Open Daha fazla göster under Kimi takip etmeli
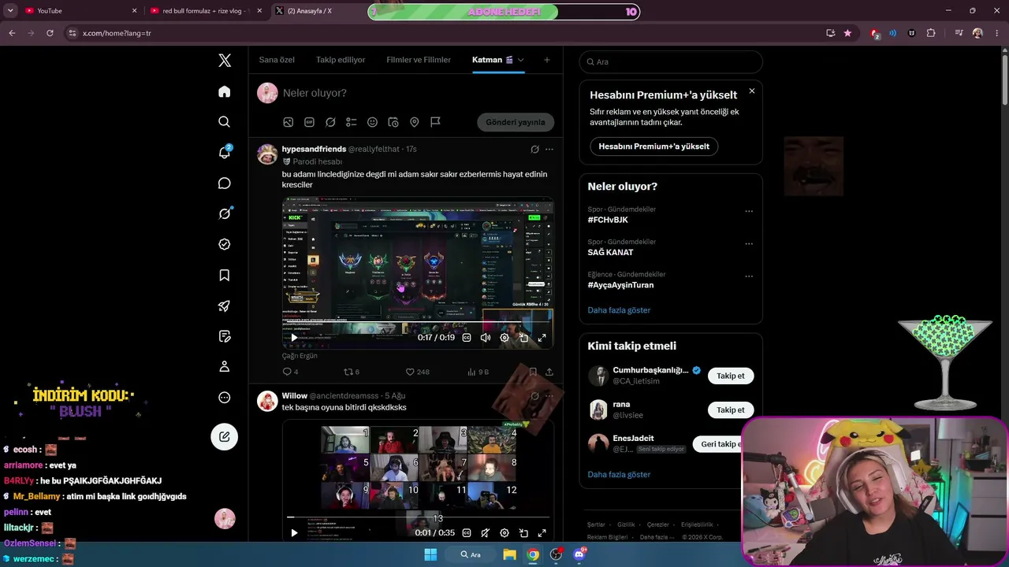This screenshot has height=567, width=1009. tap(619, 475)
